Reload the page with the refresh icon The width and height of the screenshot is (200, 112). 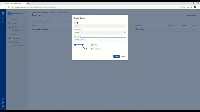[9, 7]
